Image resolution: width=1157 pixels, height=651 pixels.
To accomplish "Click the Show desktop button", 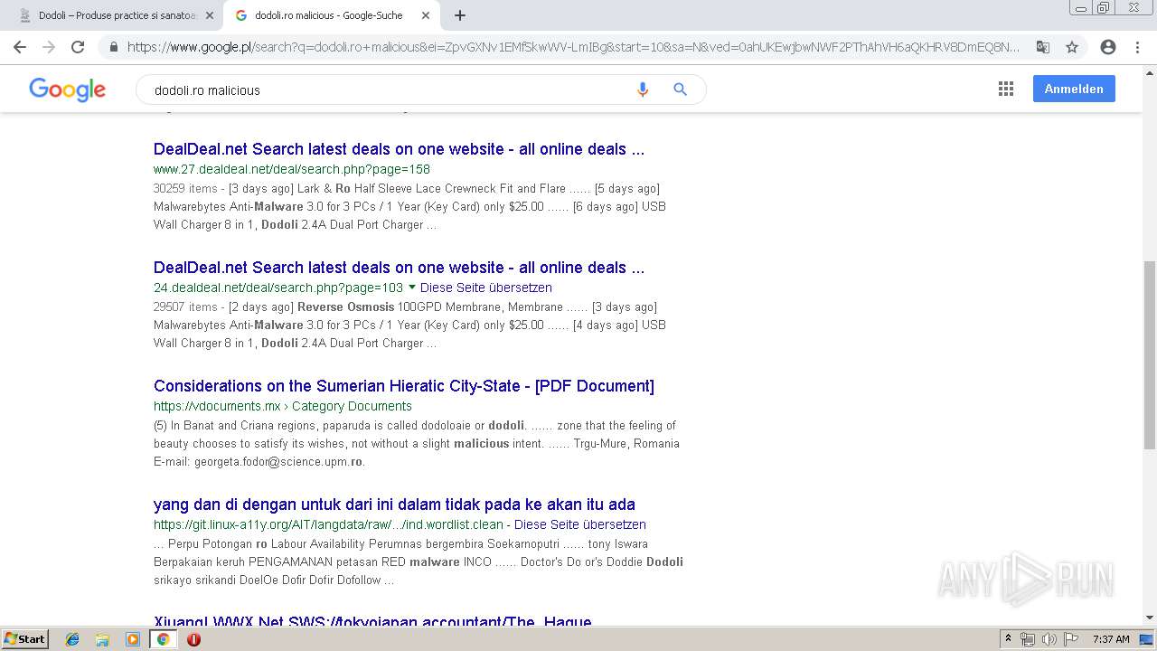I will pyautogui.click(x=1147, y=639).
